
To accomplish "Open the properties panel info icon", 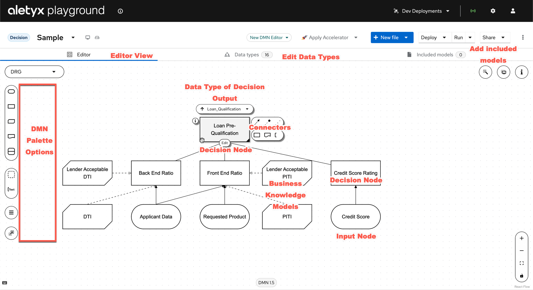I will [521, 72].
